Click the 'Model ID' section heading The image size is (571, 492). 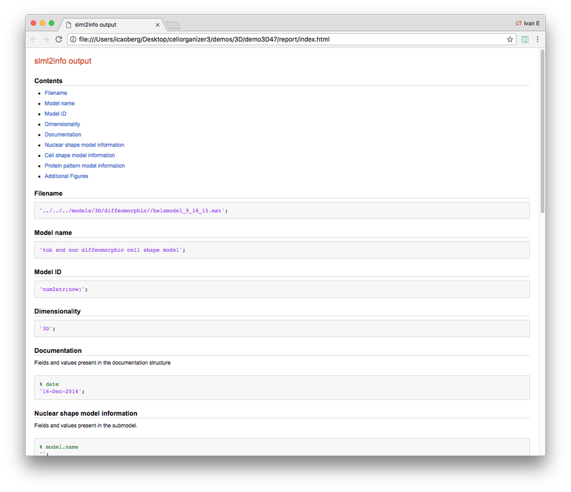pos(47,272)
